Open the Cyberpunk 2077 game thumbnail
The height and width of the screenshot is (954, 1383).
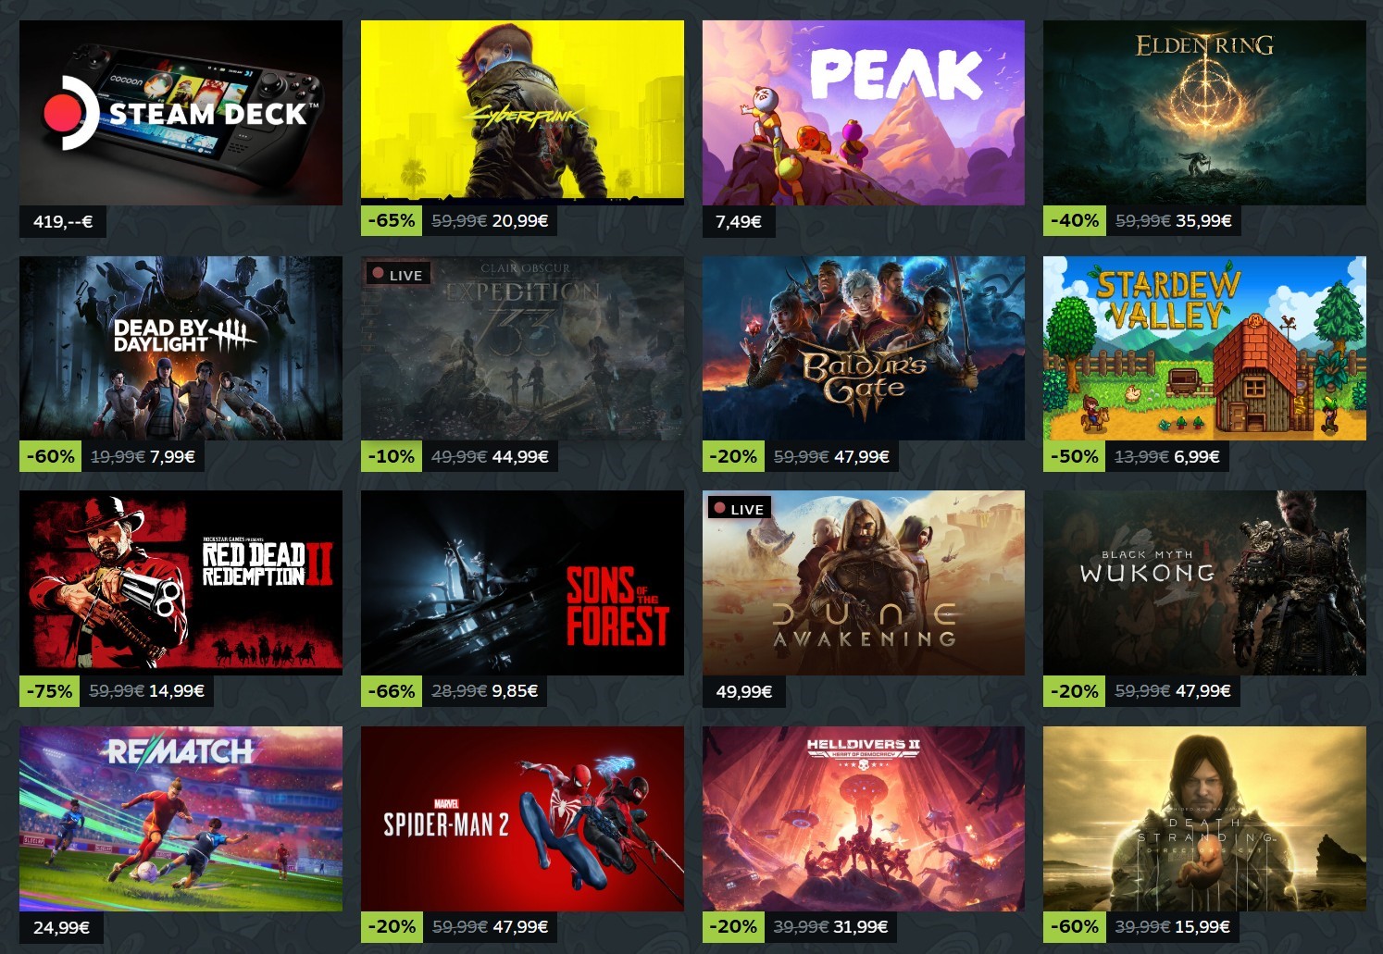[x=522, y=113]
